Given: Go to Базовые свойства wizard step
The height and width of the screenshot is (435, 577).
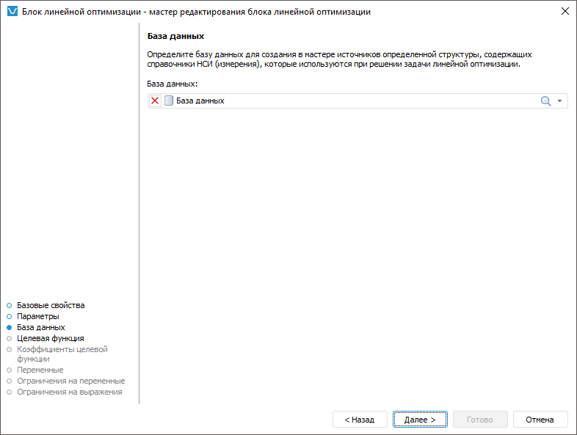Looking at the screenshot, I should coord(51,305).
